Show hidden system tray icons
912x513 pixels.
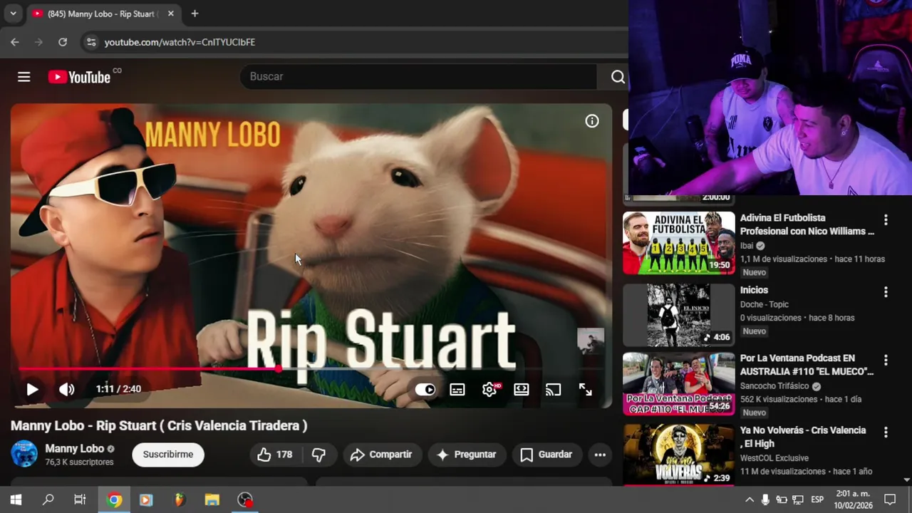tap(750, 499)
